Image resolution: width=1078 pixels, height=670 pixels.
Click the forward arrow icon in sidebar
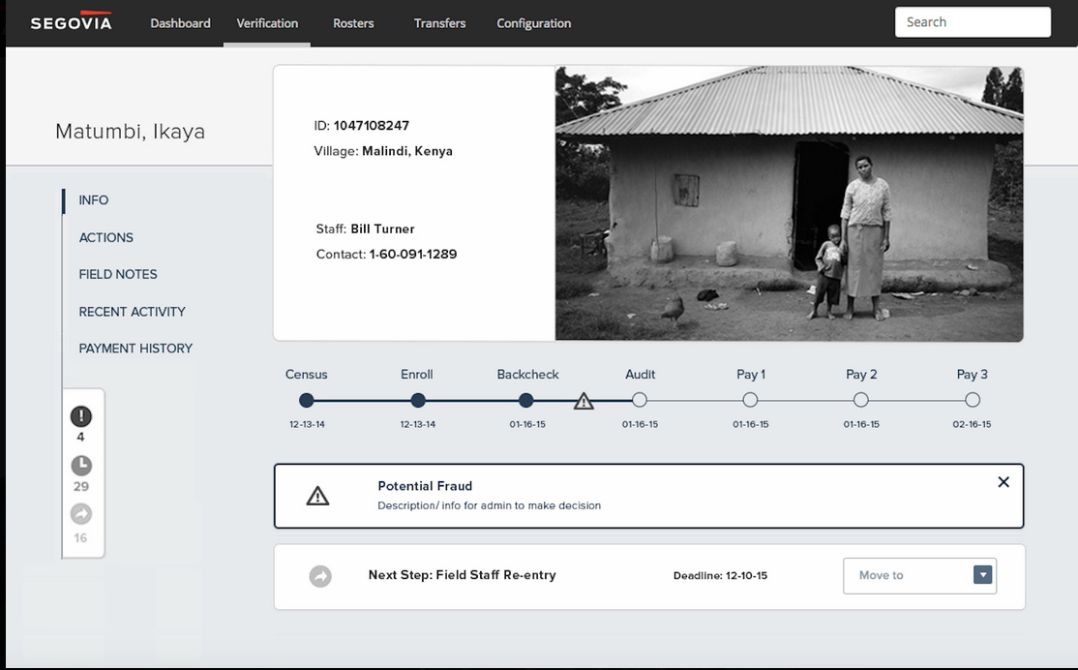point(81,514)
